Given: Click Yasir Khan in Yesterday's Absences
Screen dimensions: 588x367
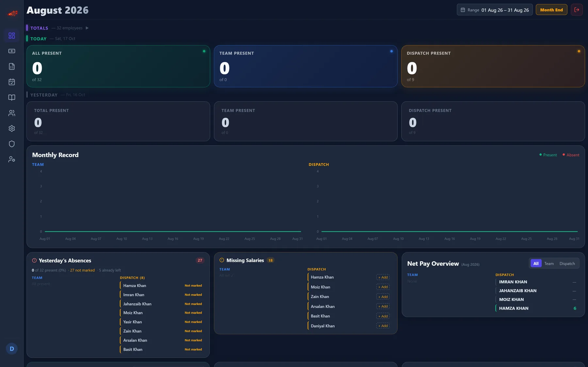Looking at the screenshot, I should tap(133, 322).
